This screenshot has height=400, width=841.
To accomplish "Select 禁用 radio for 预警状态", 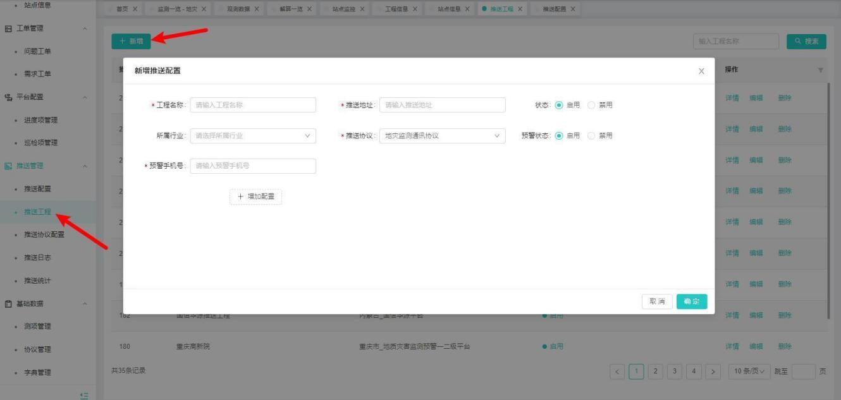I will 592,136.
